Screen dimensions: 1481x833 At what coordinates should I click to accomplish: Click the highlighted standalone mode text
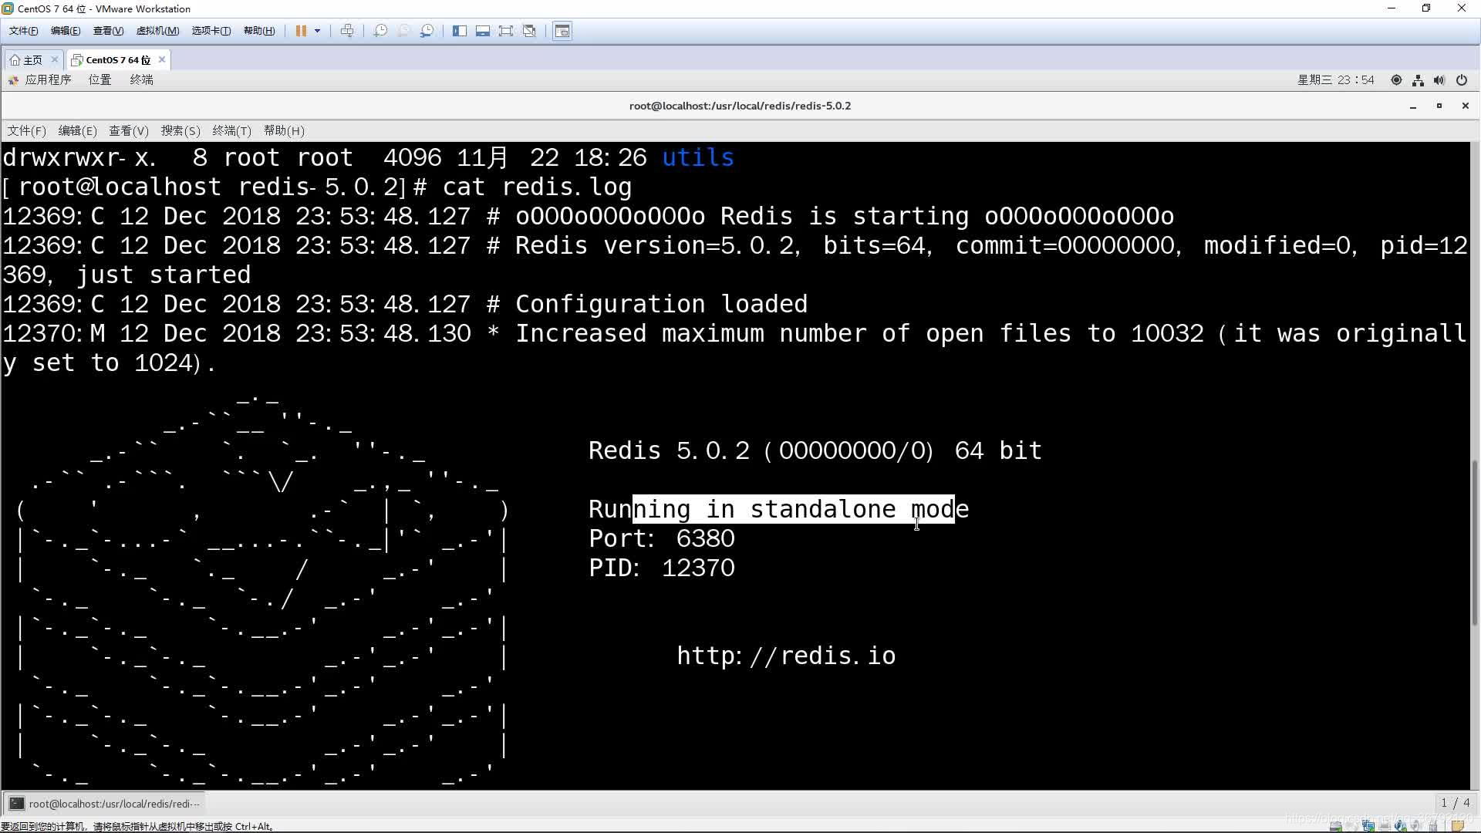[794, 509]
